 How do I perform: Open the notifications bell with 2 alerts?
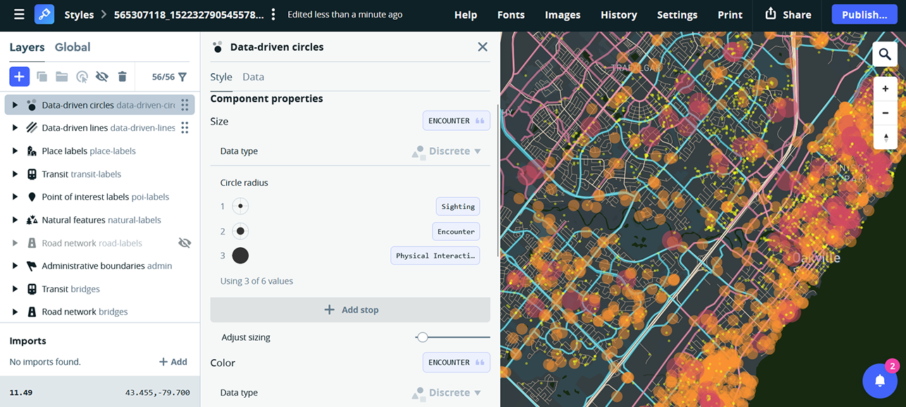880,381
